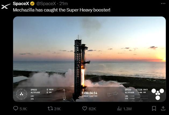View post analytics bar chart icon
This screenshot has width=169, height=115.
click(120, 109)
